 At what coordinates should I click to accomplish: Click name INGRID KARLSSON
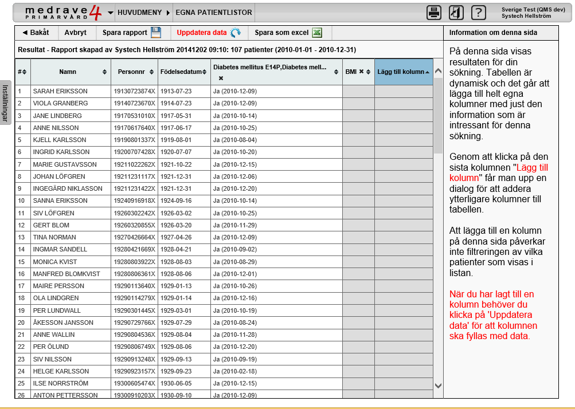61,152
